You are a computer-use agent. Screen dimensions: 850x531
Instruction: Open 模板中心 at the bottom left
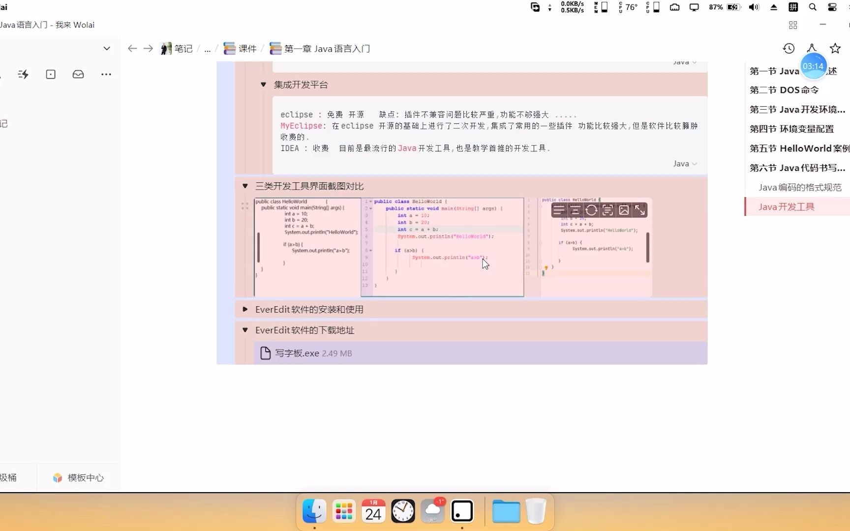[x=77, y=477]
